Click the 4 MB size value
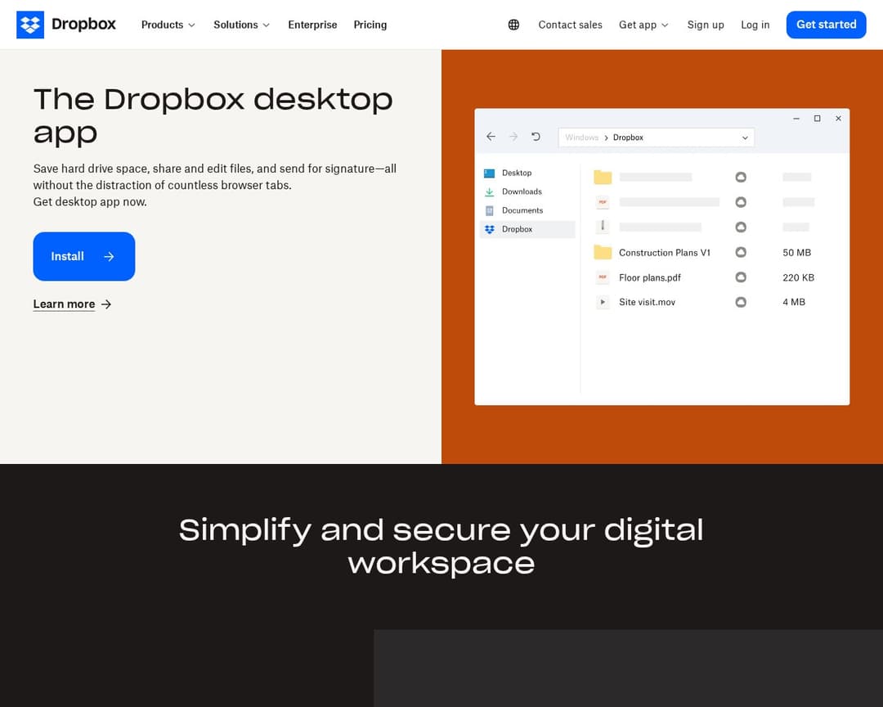883x707 pixels. [x=793, y=302]
